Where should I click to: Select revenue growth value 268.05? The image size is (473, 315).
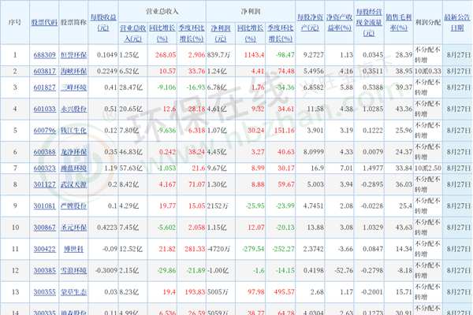[166, 55]
